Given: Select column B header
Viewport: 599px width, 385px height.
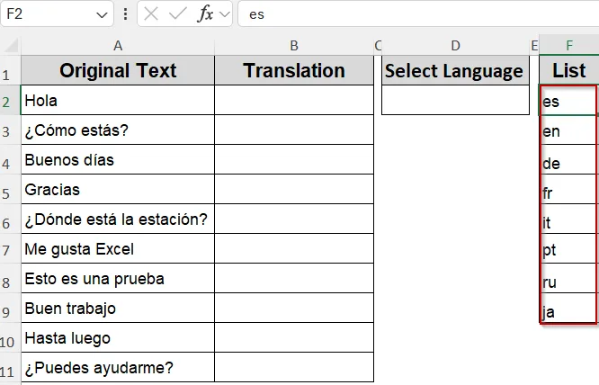Looking at the screenshot, I should 294,46.
